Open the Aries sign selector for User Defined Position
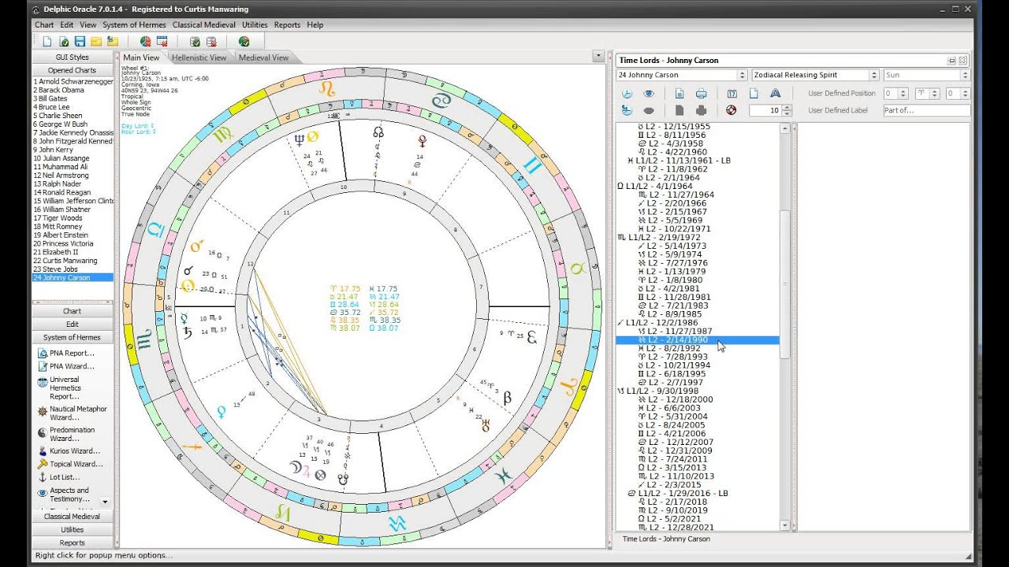 (x=925, y=93)
